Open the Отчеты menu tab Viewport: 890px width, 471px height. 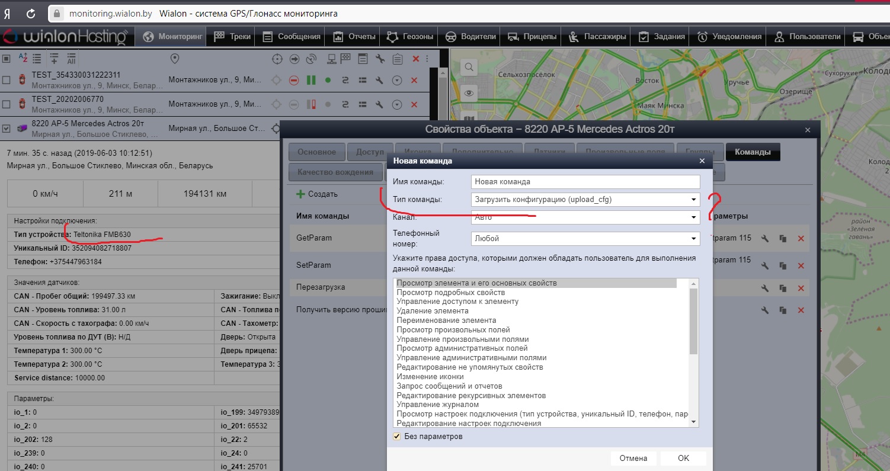pyautogui.click(x=355, y=37)
